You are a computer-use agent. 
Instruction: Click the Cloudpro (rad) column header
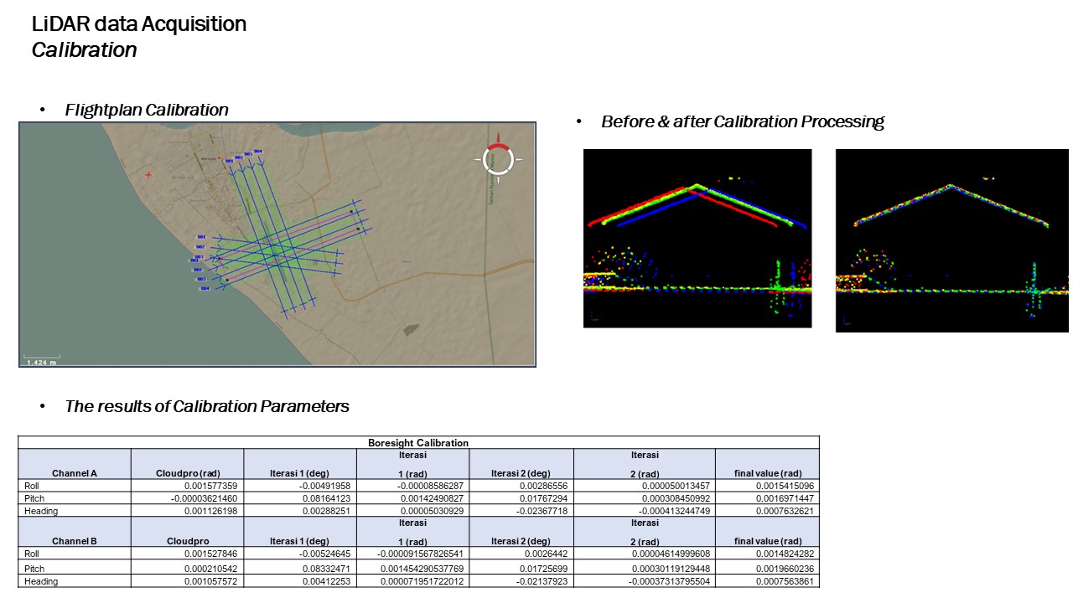point(187,473)
